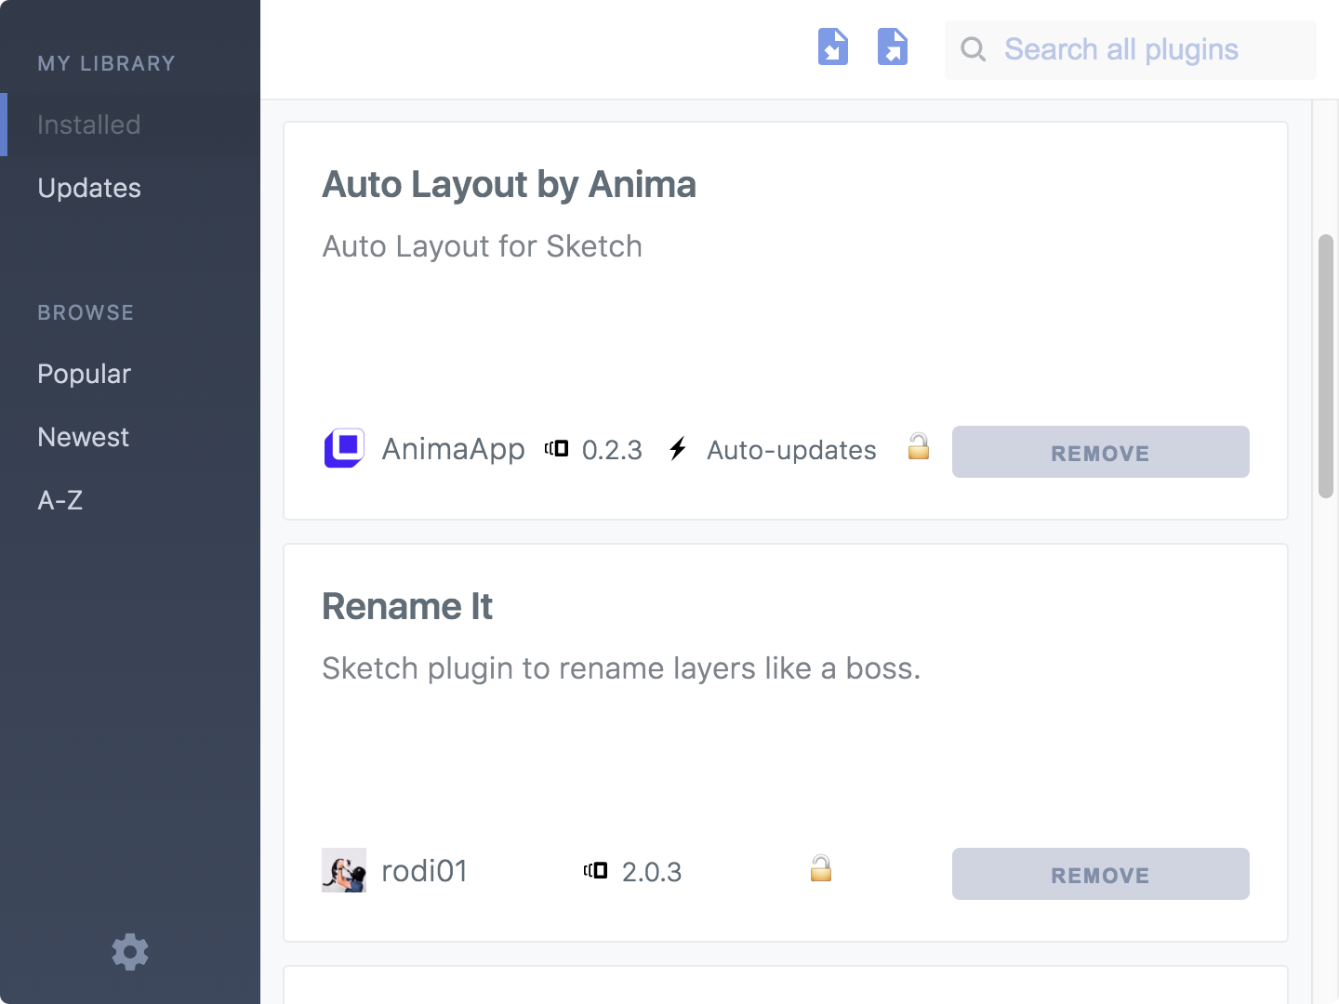Click the vertical scrollbar thumb

[x=1326, y=366]
